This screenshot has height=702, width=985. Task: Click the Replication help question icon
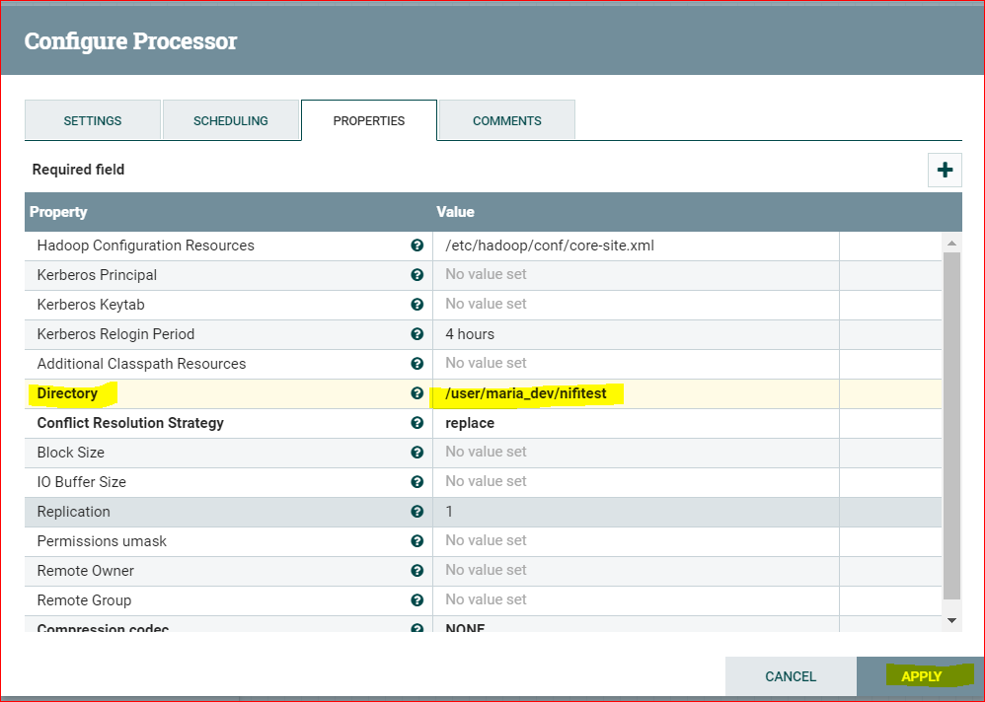417,512
